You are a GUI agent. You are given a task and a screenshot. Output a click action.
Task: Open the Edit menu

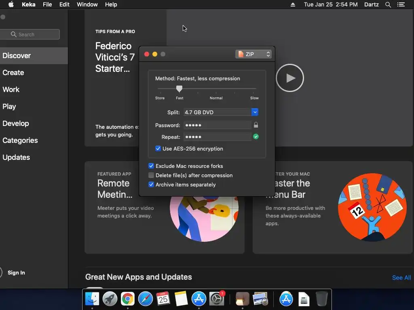pos(64,4)
